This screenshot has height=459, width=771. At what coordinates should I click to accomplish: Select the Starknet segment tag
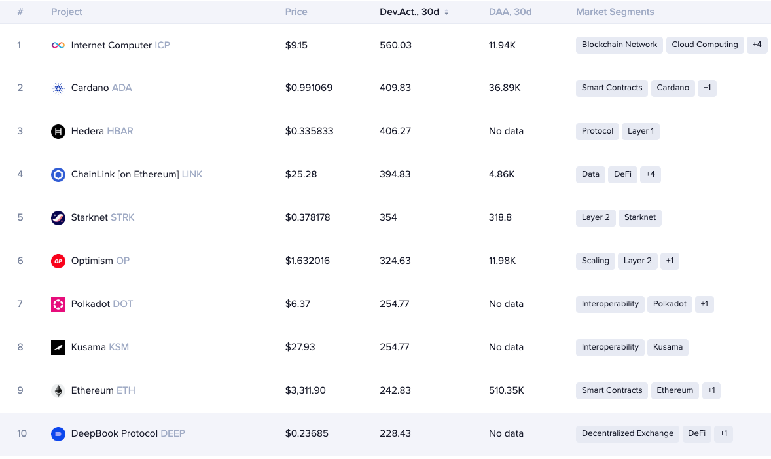point(639,217)
